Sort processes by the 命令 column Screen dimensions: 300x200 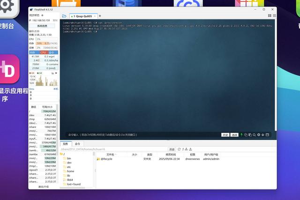(52, 52)
